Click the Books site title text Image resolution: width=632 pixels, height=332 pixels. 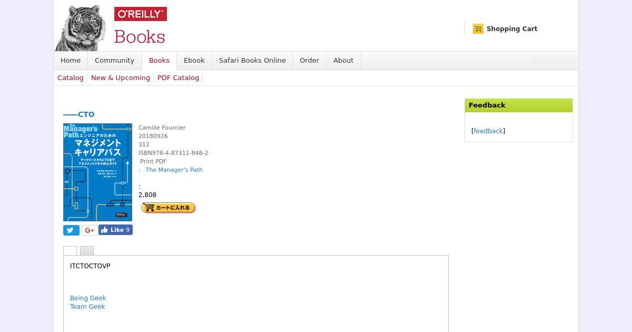click(x=140, y=37)
